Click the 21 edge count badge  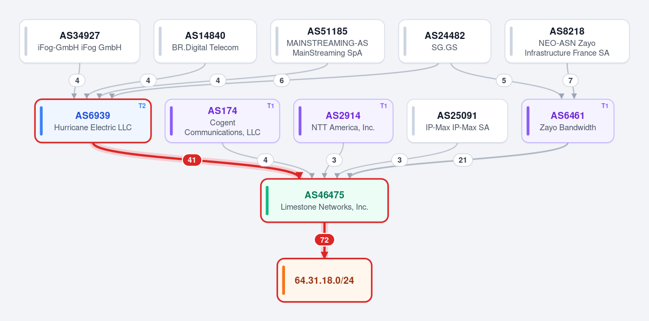[463, 160]
